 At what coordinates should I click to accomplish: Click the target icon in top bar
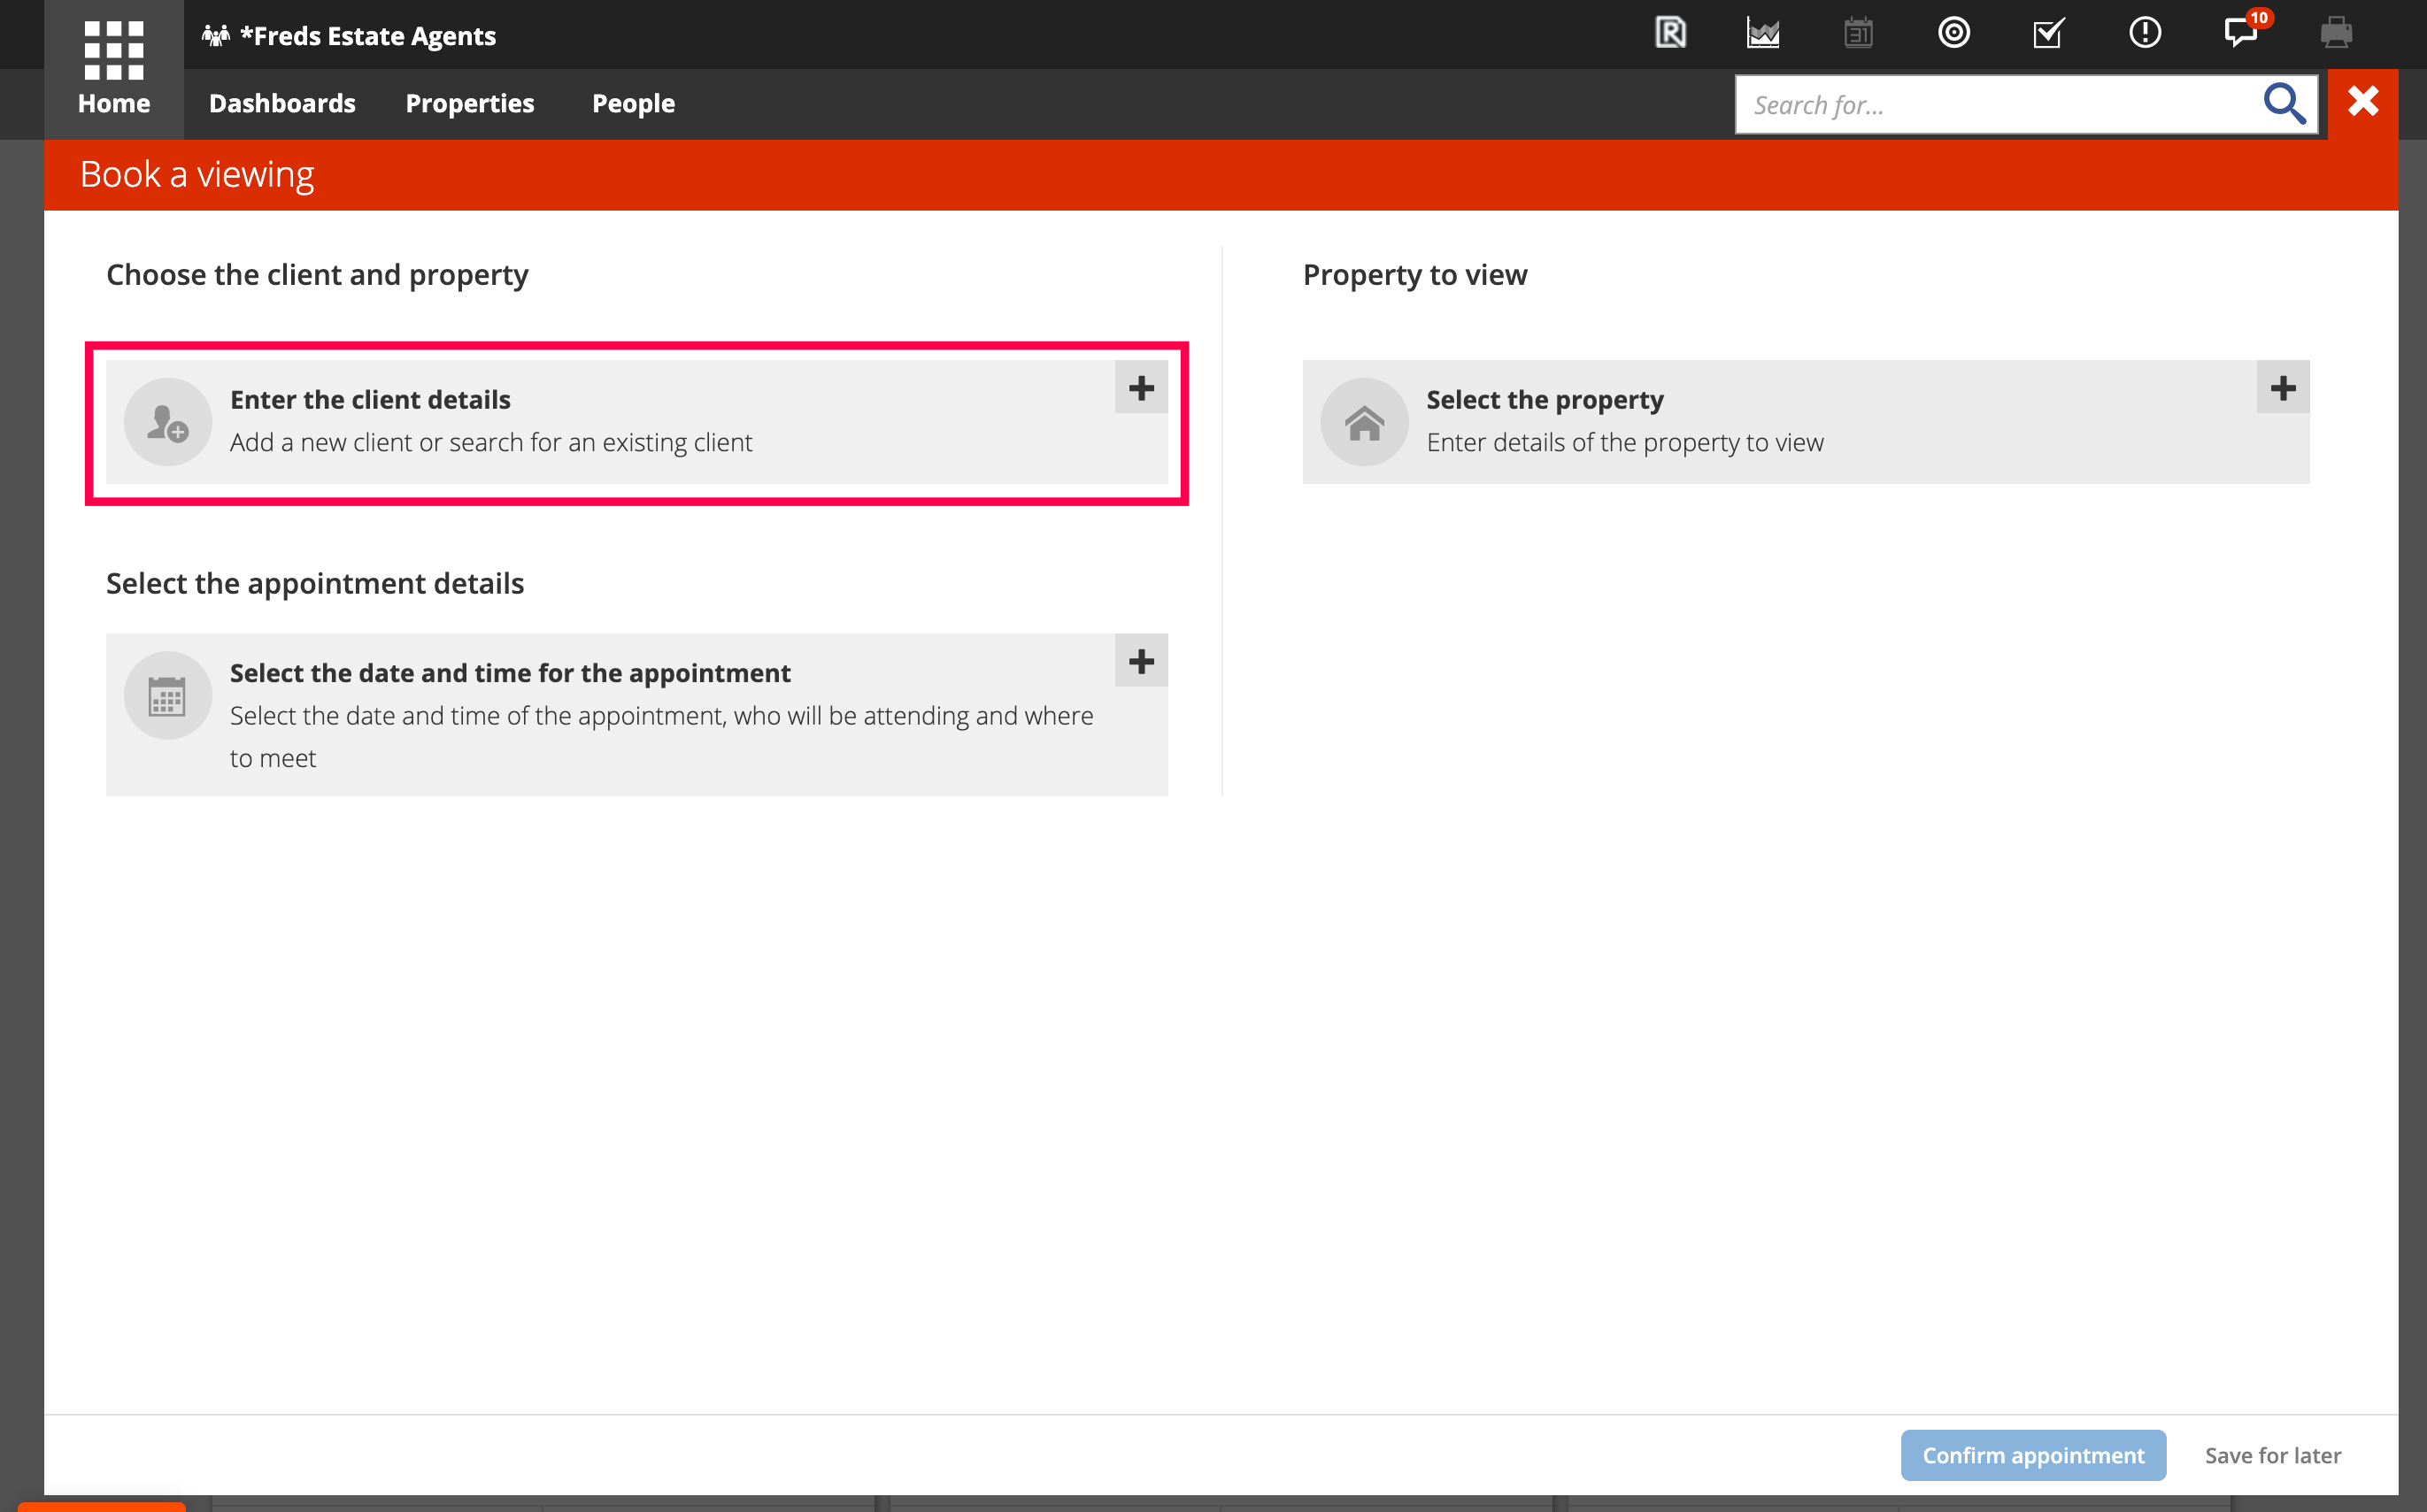tap(1953, 33)
